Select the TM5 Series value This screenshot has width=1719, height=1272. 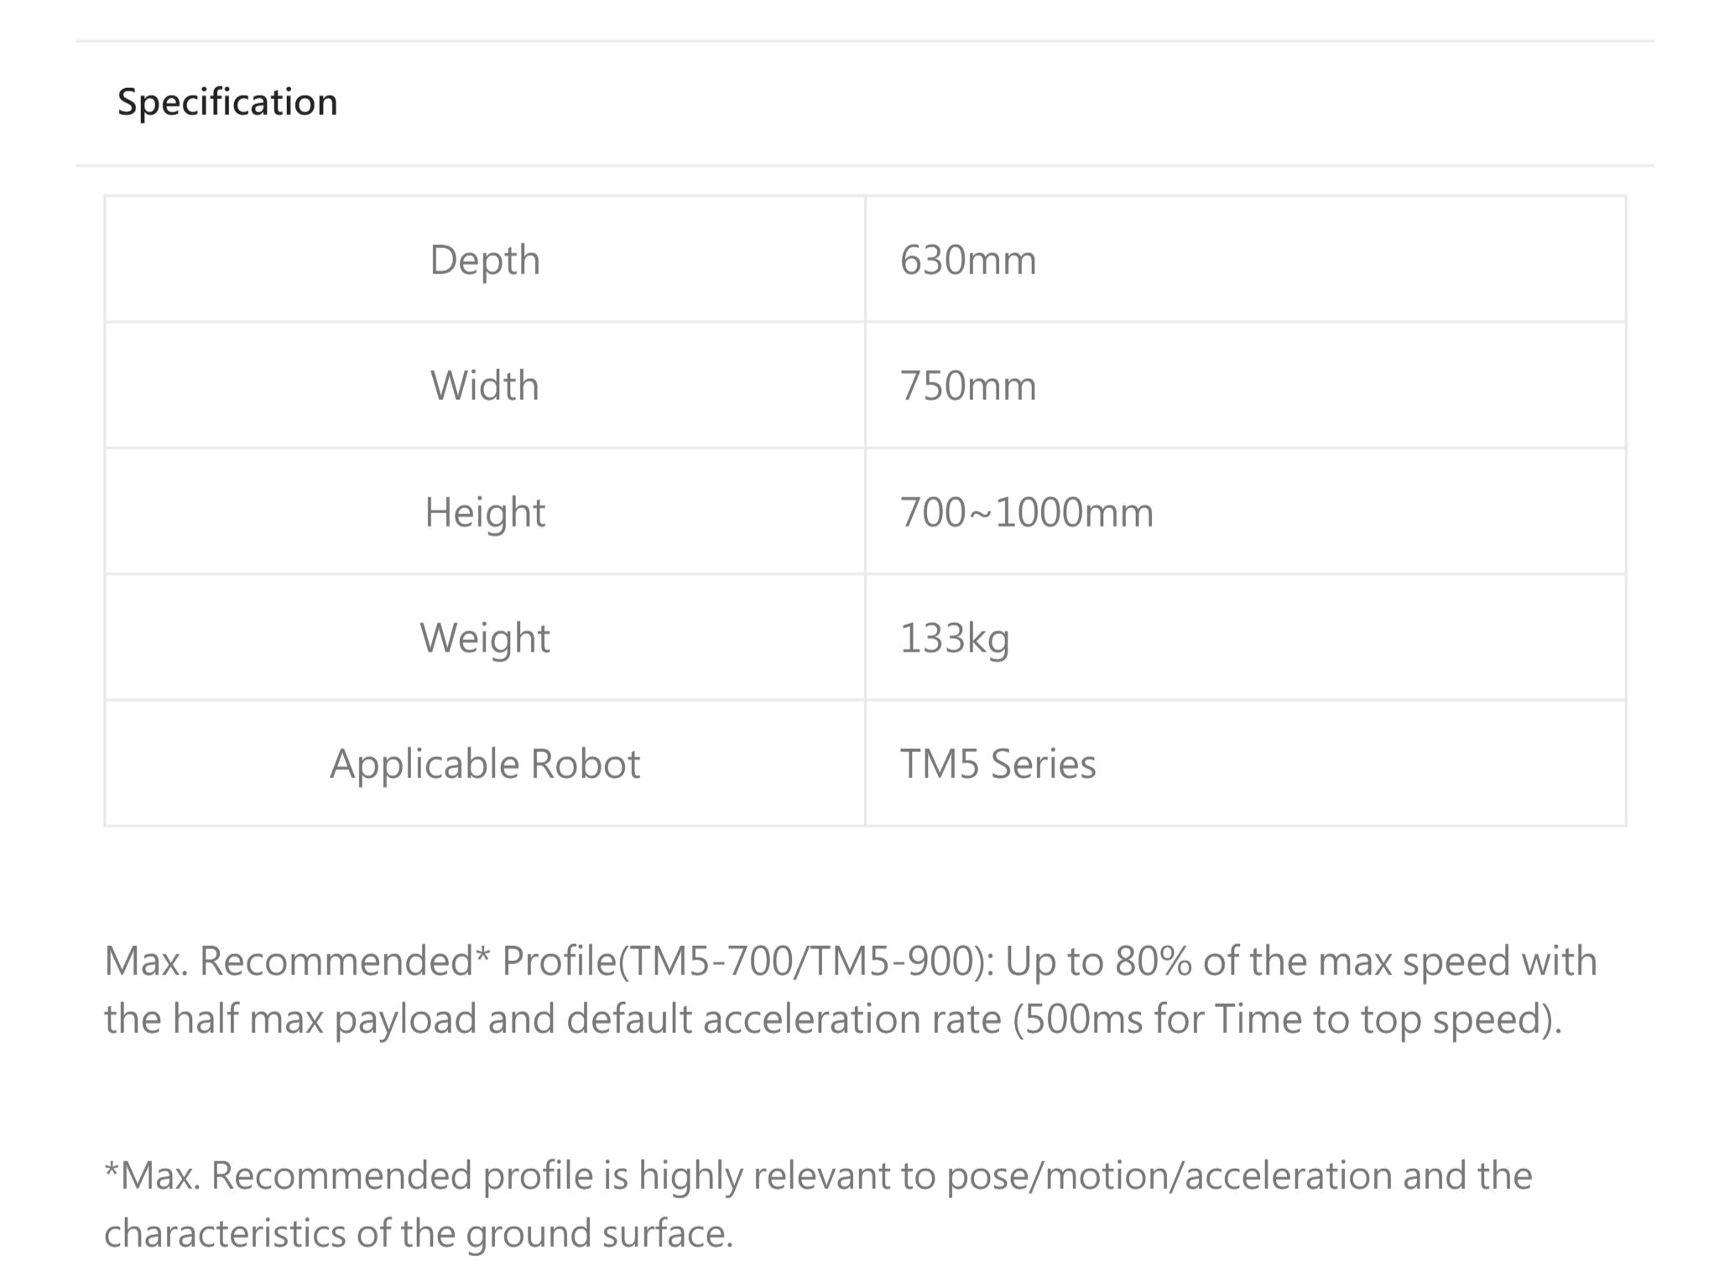coord(998,764)
